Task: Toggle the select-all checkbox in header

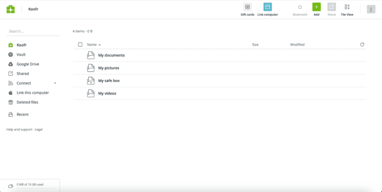Action: click(80, 44)
